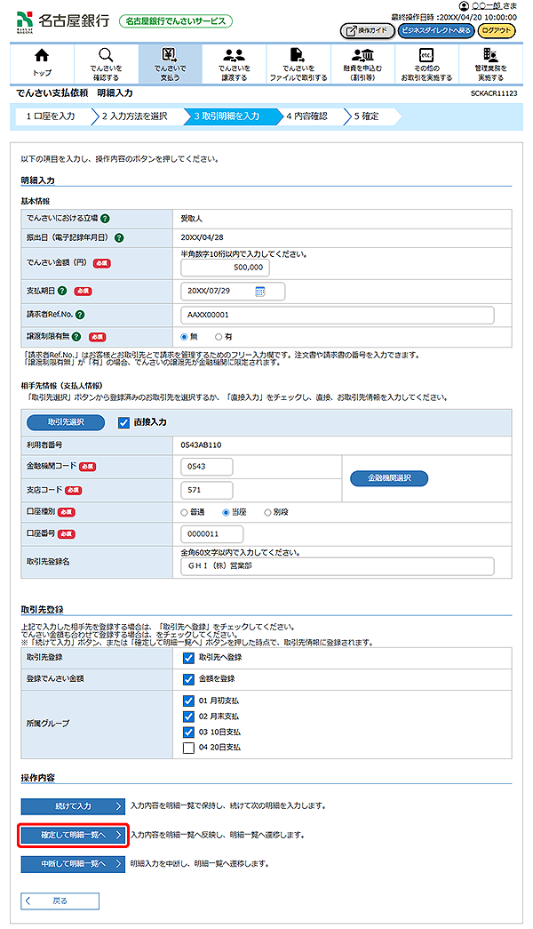533x929 pixels.
Task: Click the でんさい金額 input field
Action: point(224,267)
